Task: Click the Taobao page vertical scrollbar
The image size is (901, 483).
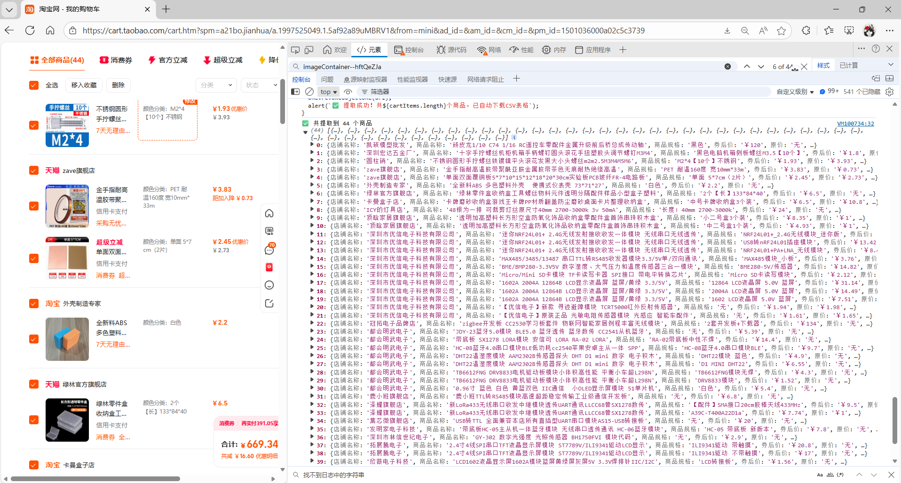Action: pos(283,101)
